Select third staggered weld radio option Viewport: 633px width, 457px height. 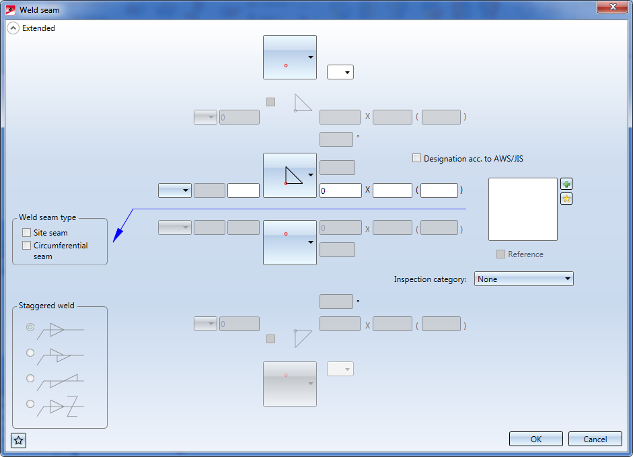click(x=30, y=378)
